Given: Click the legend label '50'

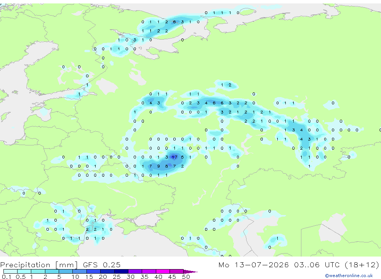Looking at the screenshot, I should (x=186, y=277).
